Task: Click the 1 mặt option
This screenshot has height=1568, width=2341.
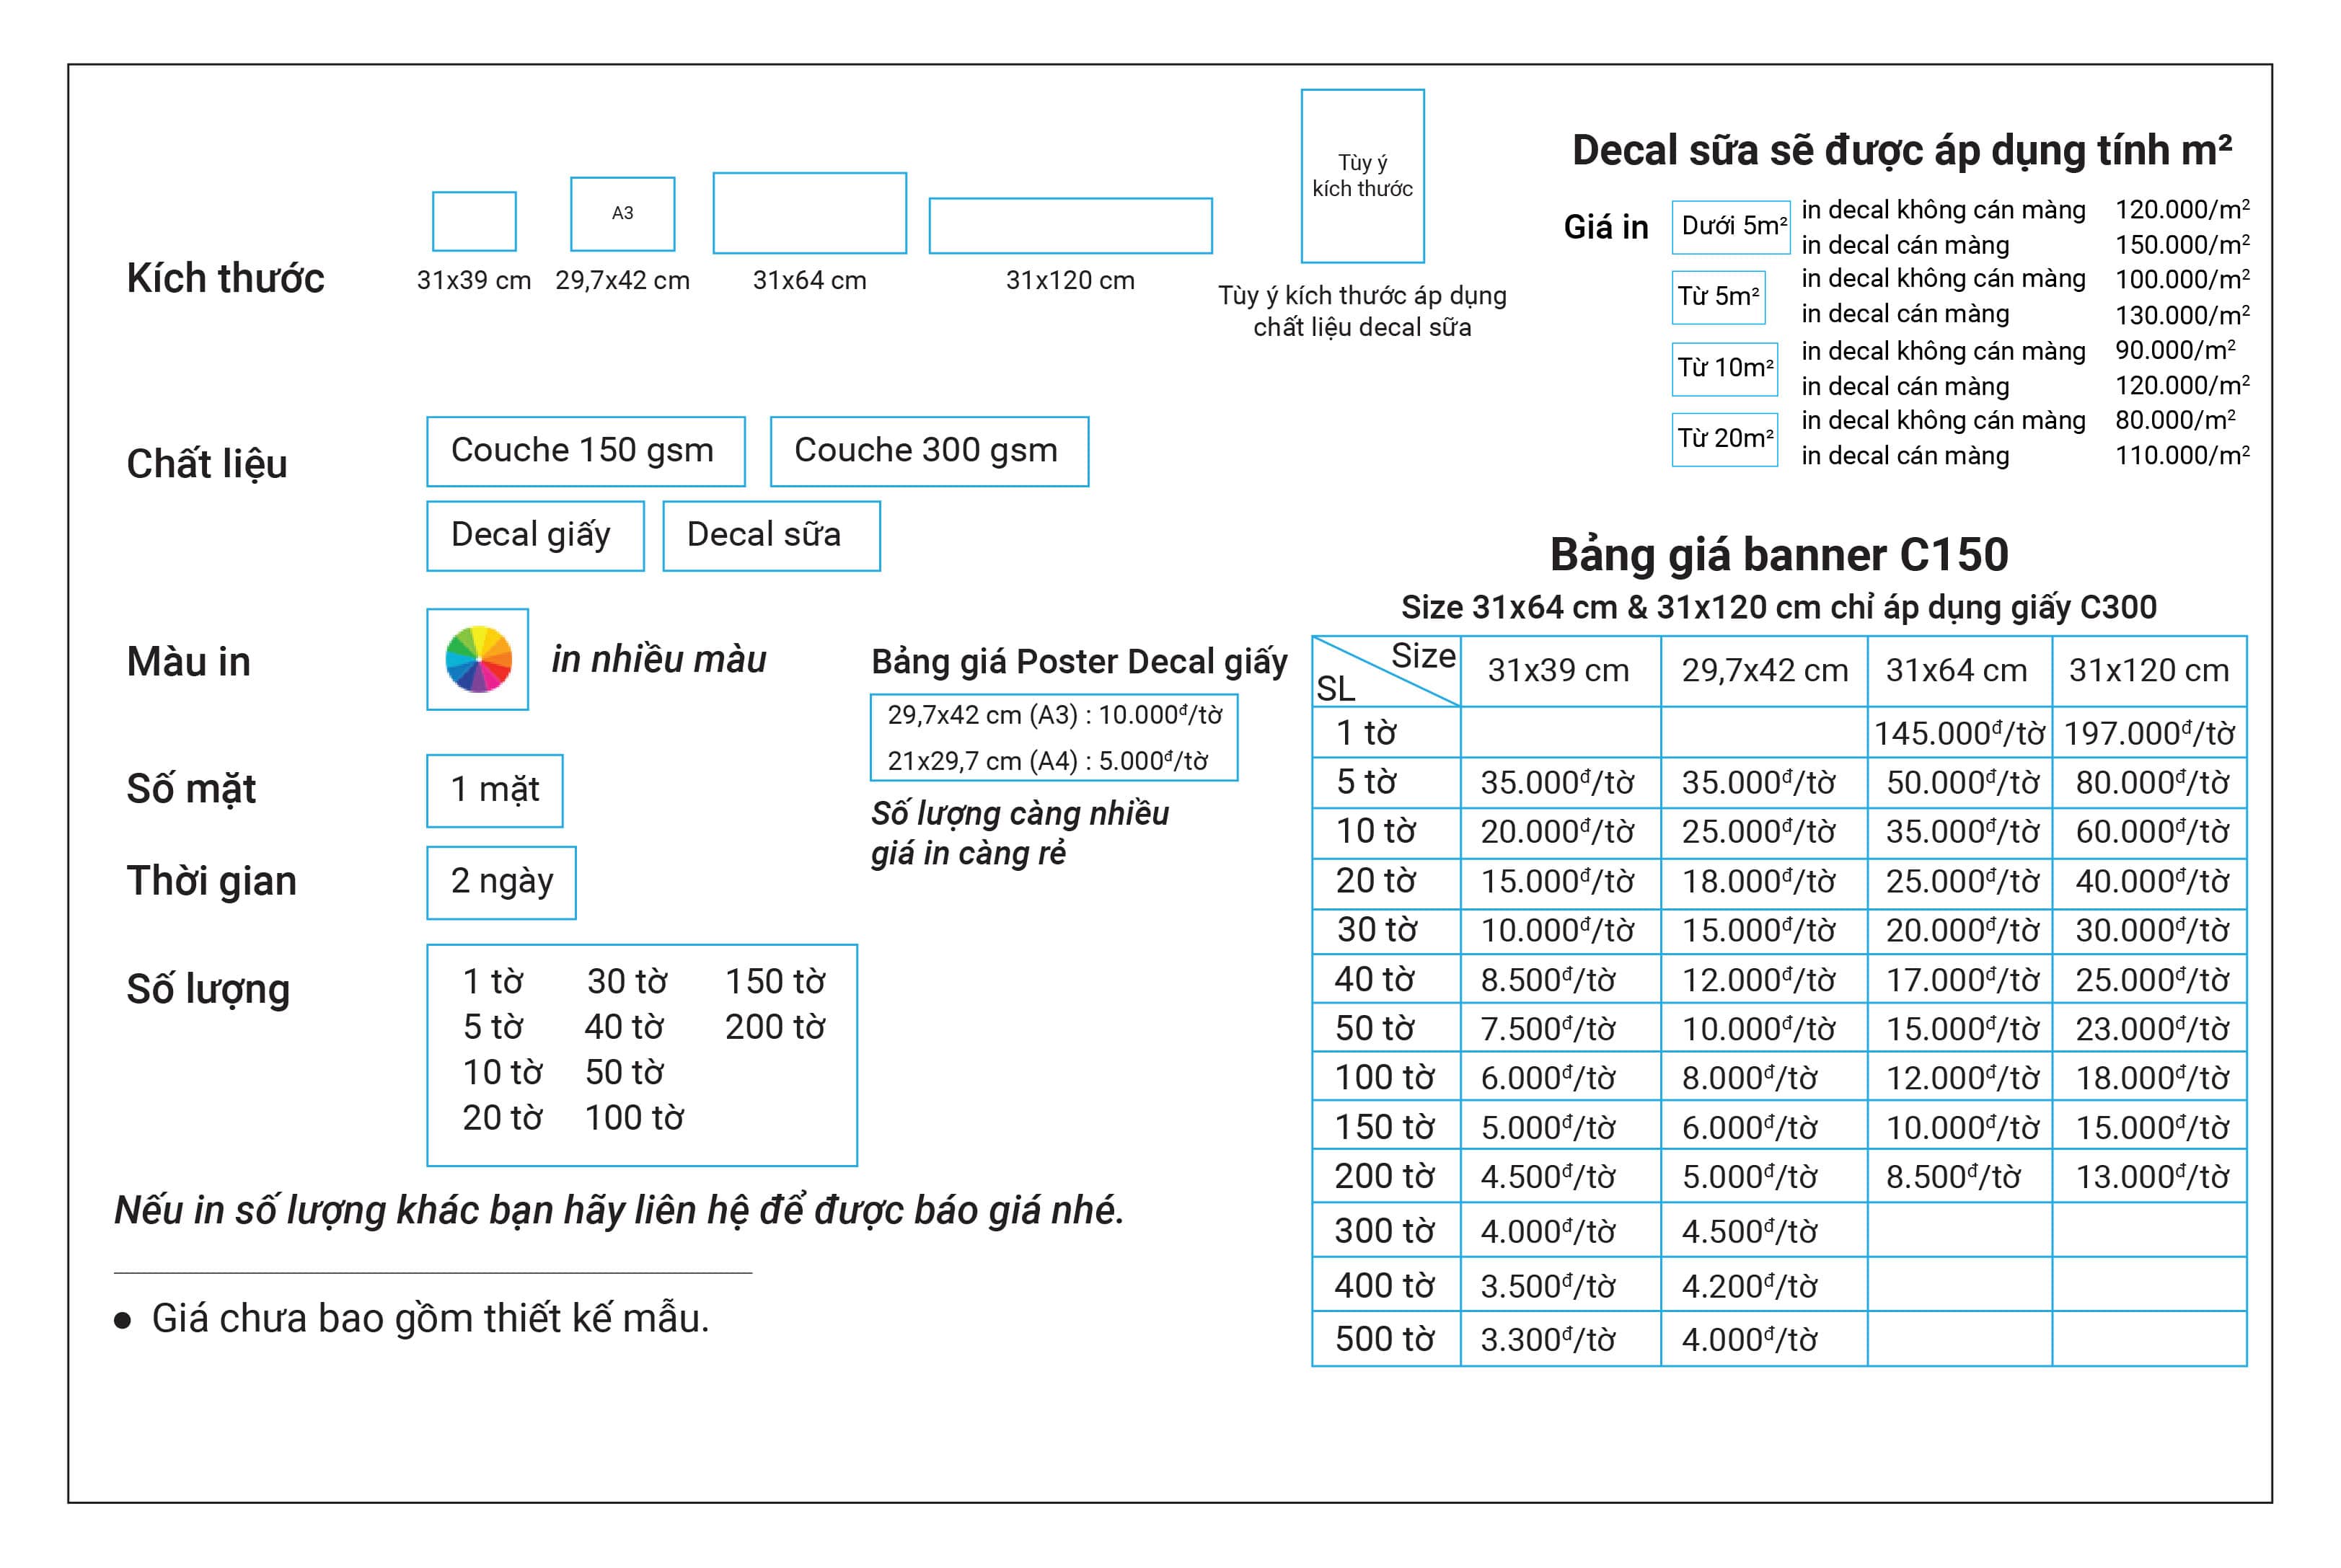Action: click(494, 790)
